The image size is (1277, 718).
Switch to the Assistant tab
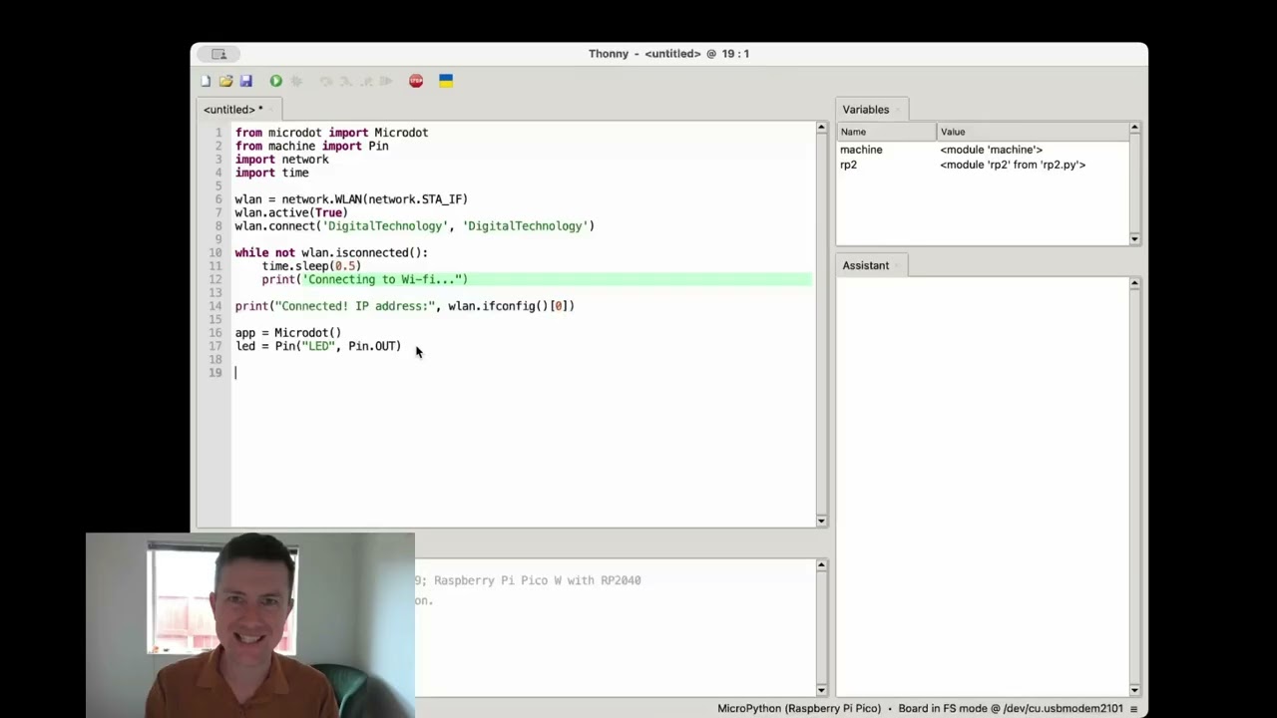tap(865, 265)
